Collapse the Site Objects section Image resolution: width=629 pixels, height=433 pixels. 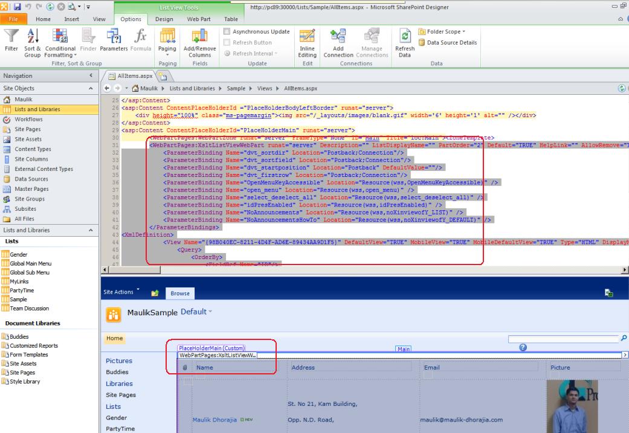(91, 88)
